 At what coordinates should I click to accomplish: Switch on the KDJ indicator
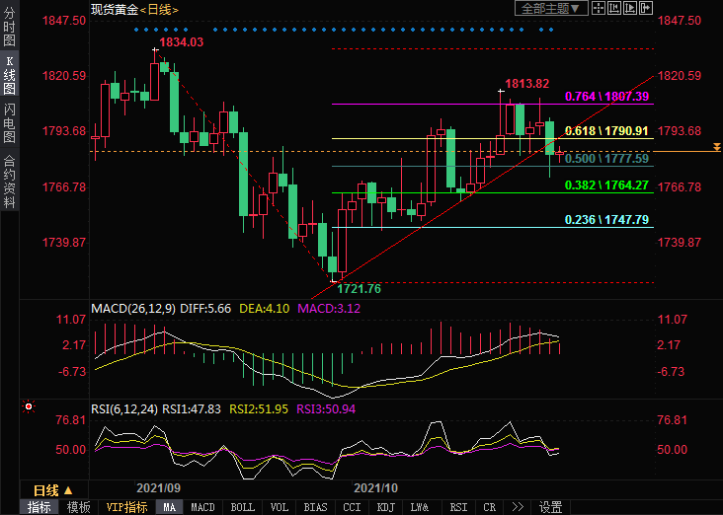[x=385, y=507]
